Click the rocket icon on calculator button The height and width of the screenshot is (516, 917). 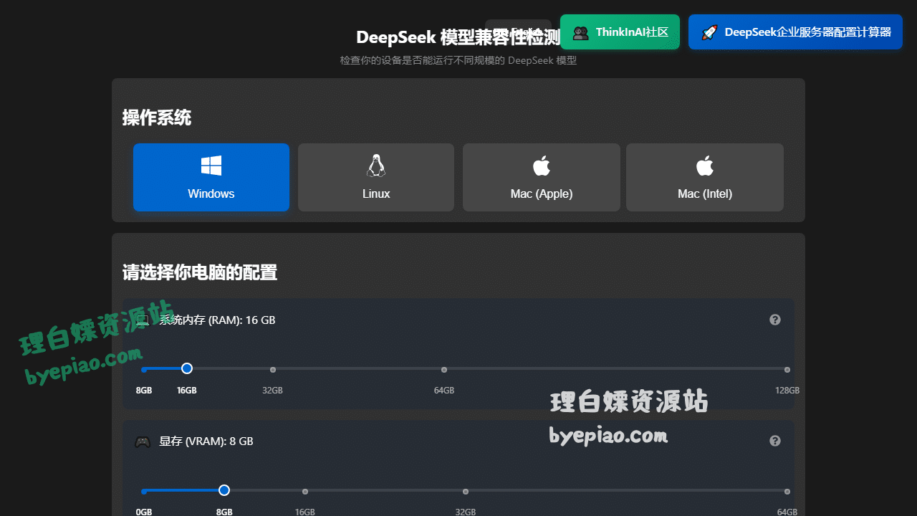pos(709,32)
